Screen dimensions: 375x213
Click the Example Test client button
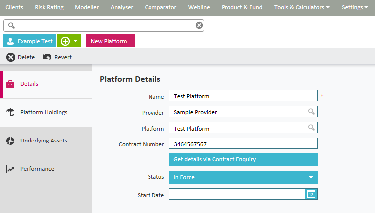coord(29,41)
